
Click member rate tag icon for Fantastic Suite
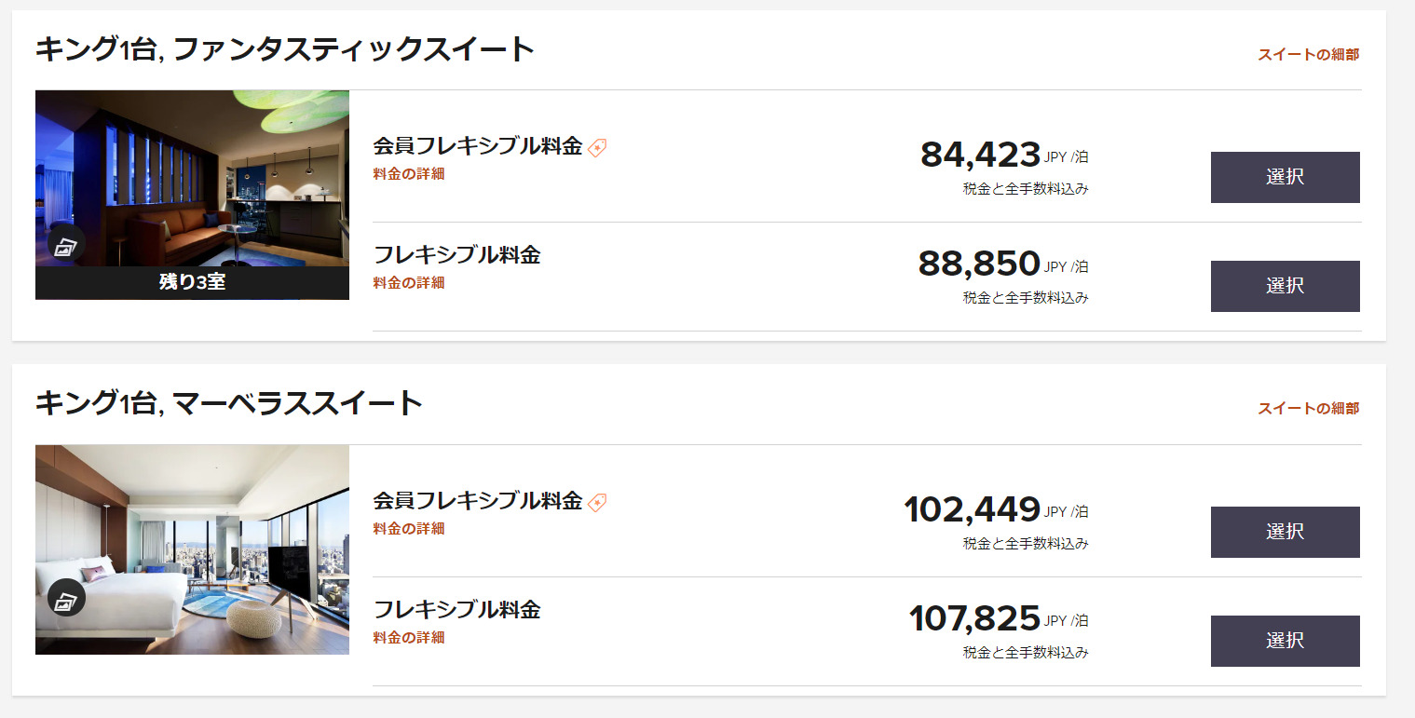tap(597, 147)
